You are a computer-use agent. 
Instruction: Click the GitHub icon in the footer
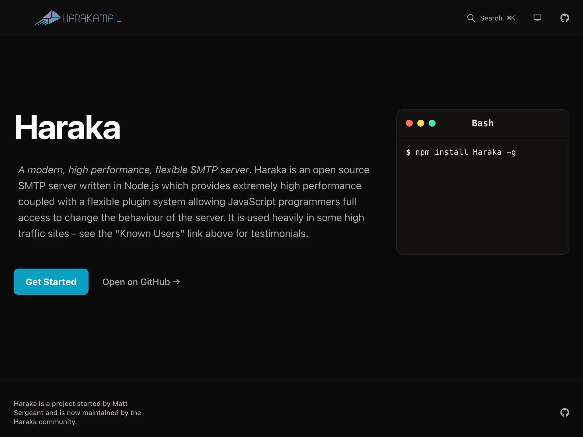point(564,413)
